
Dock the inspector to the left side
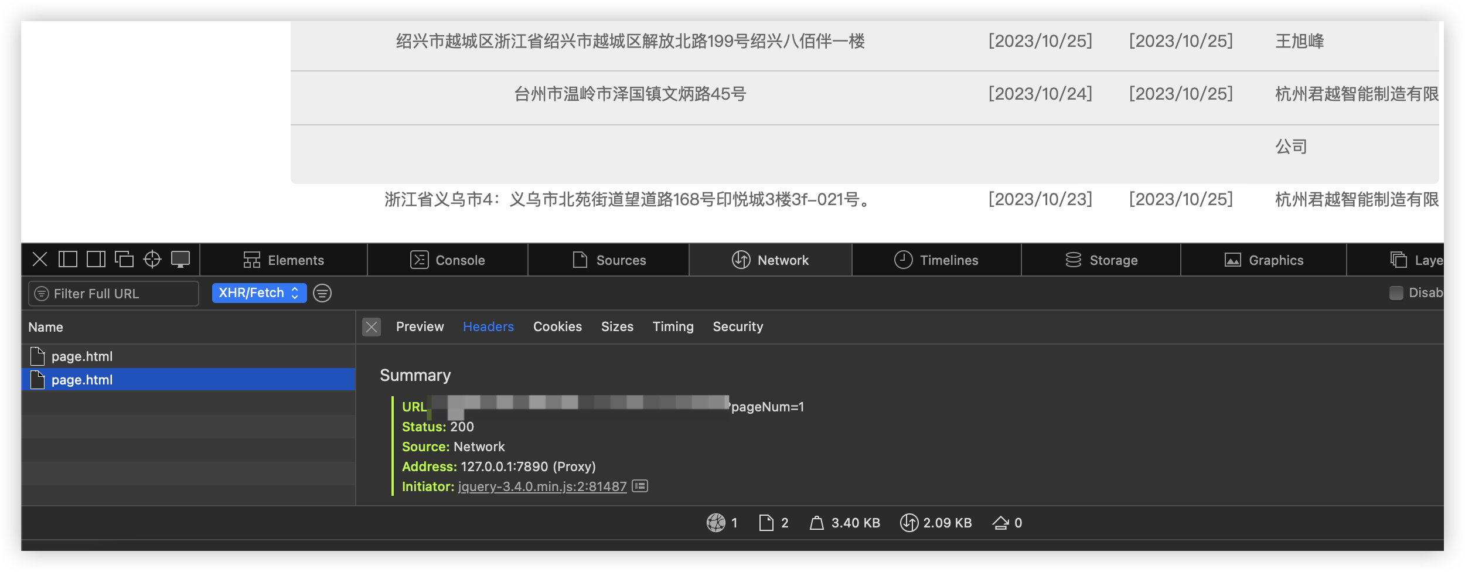coord(69,259)
